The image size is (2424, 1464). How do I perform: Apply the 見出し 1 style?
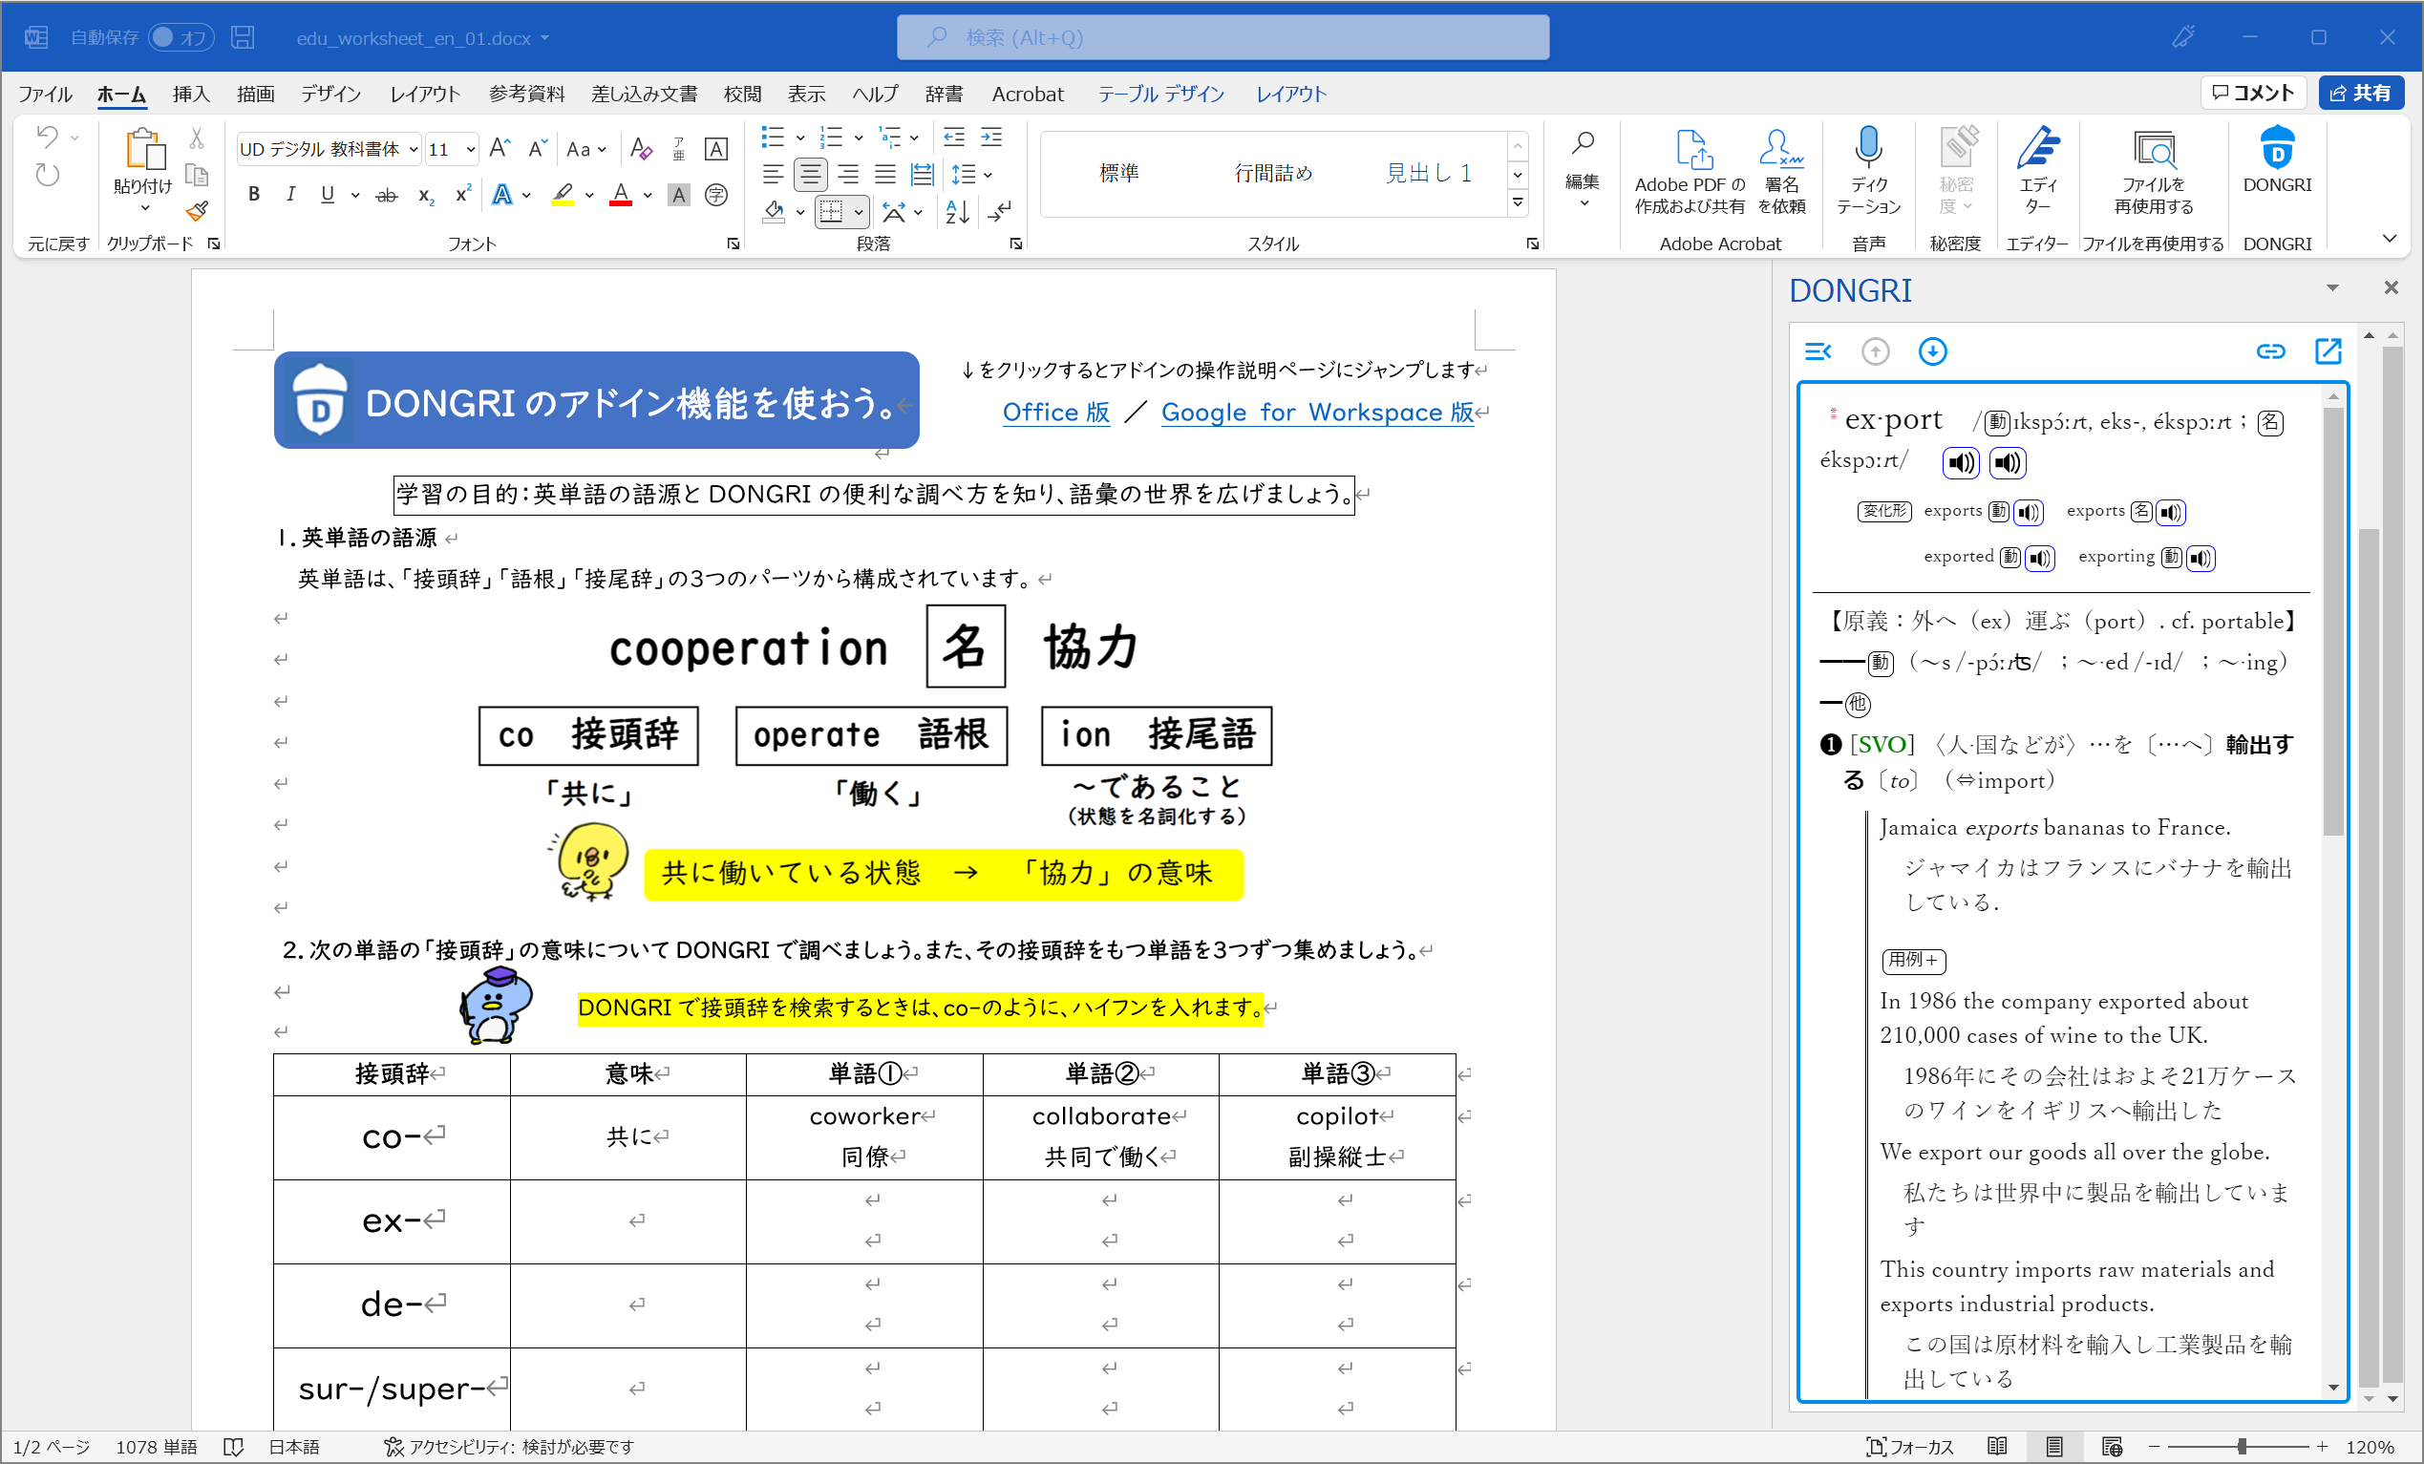1428,173
